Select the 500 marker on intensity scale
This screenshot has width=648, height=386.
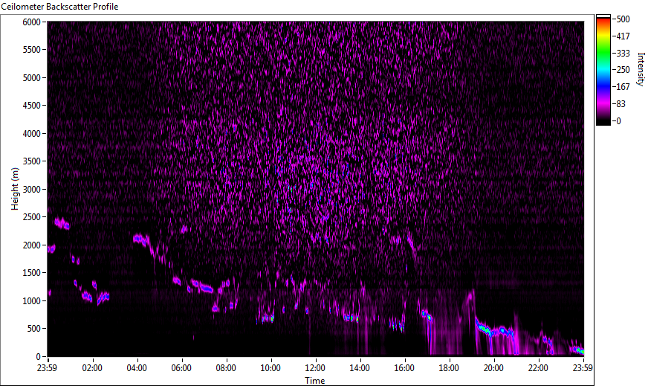tap(623, 19)
